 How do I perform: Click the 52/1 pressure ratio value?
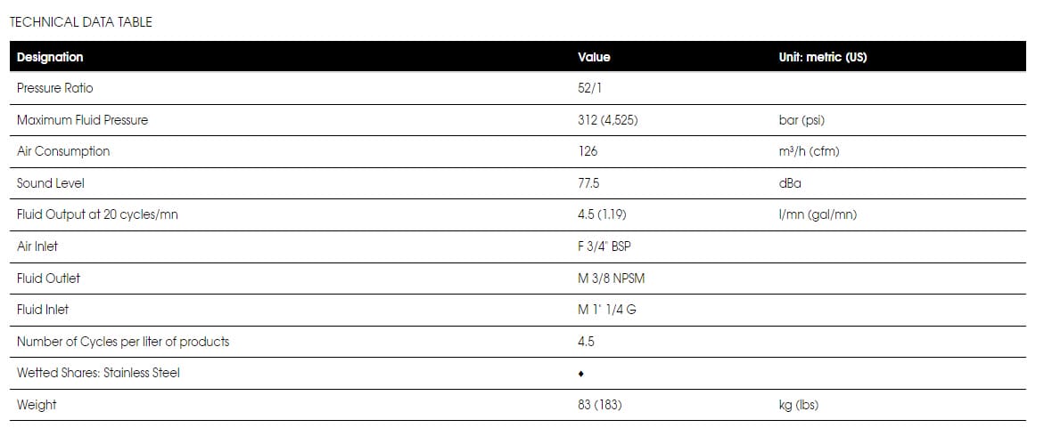click(590, 88)
